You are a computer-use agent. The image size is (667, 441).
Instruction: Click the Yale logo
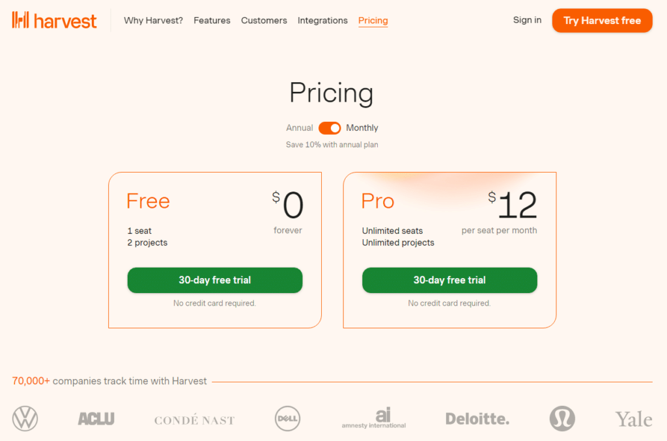point(633,419)
